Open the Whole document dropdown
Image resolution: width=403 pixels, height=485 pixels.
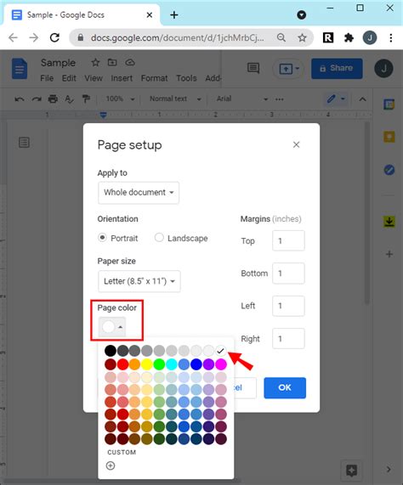point(139,193)
